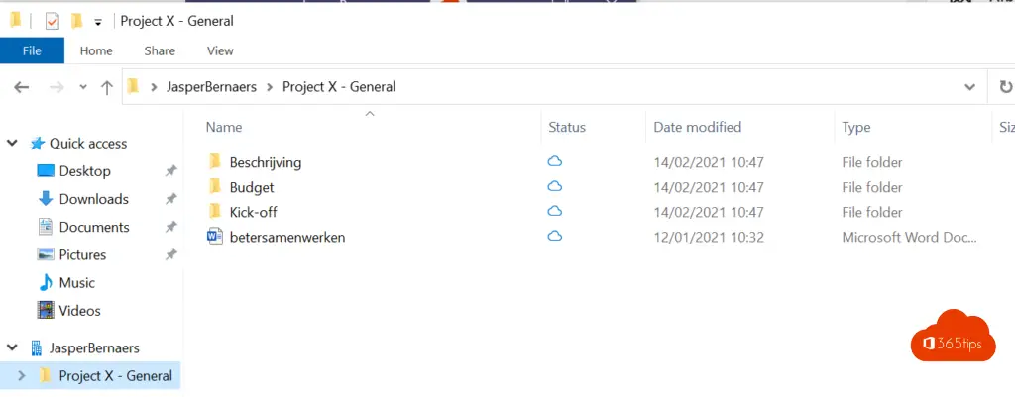The height and width of the screenshot is (397, 1015).
Task: Switch to the View ribbon tab
Action: (220, 50)
